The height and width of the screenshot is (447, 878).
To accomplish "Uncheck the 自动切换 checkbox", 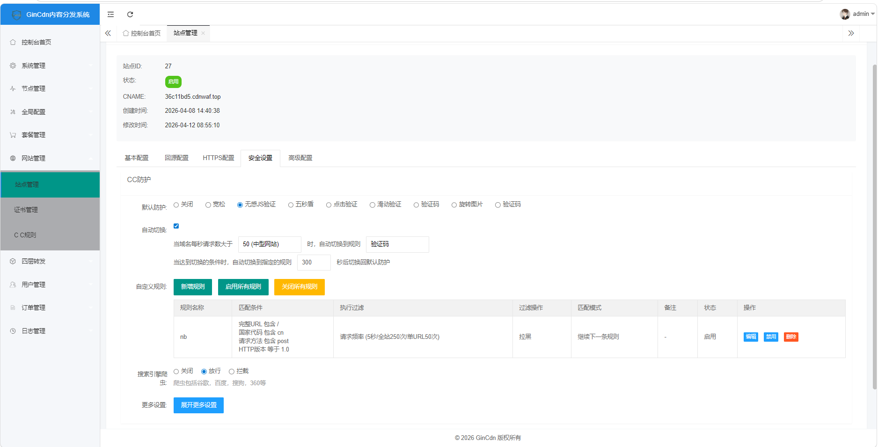I will click(176, 226).
